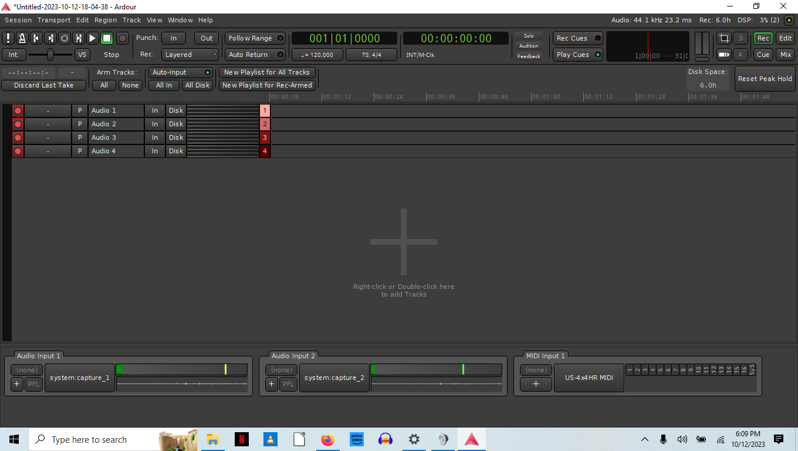Toggle the Follow Range option
Viewport: 798px width, 451px height.
(255, 38)
